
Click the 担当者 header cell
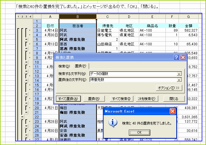[x=78, y=26]
